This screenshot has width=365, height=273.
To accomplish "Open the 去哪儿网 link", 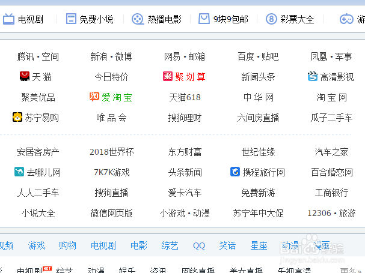I will [44, 172].
